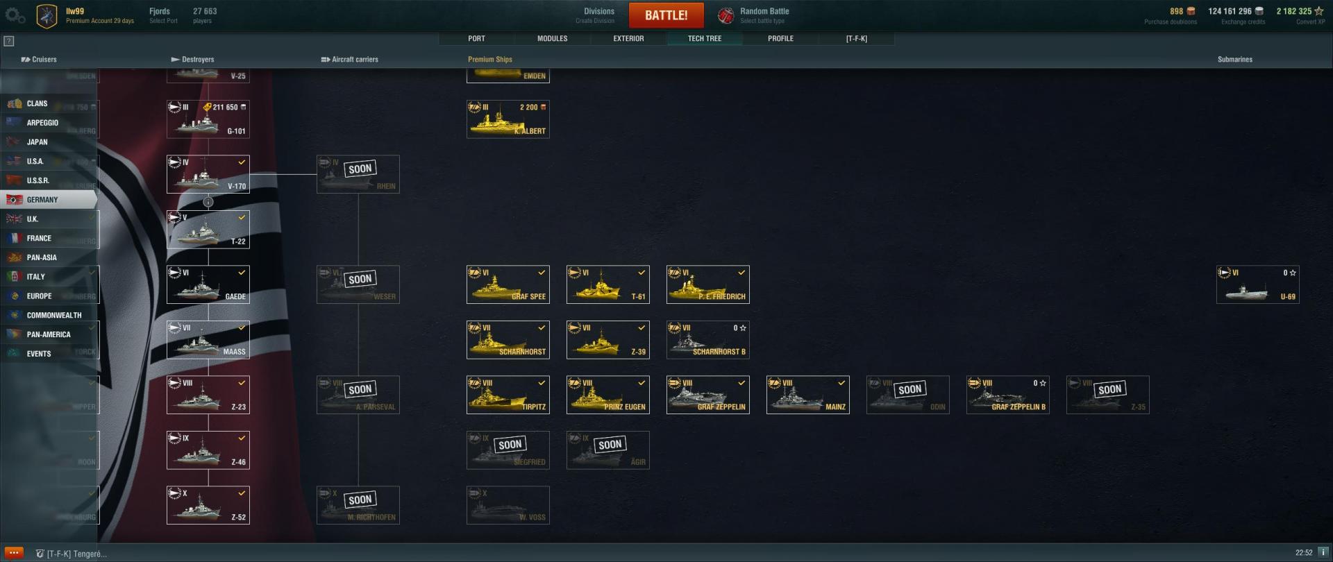The height and width of the screenshot is (562, 1333).
Task: Choose Pan-America in the nation list
Action: [49, 334]
